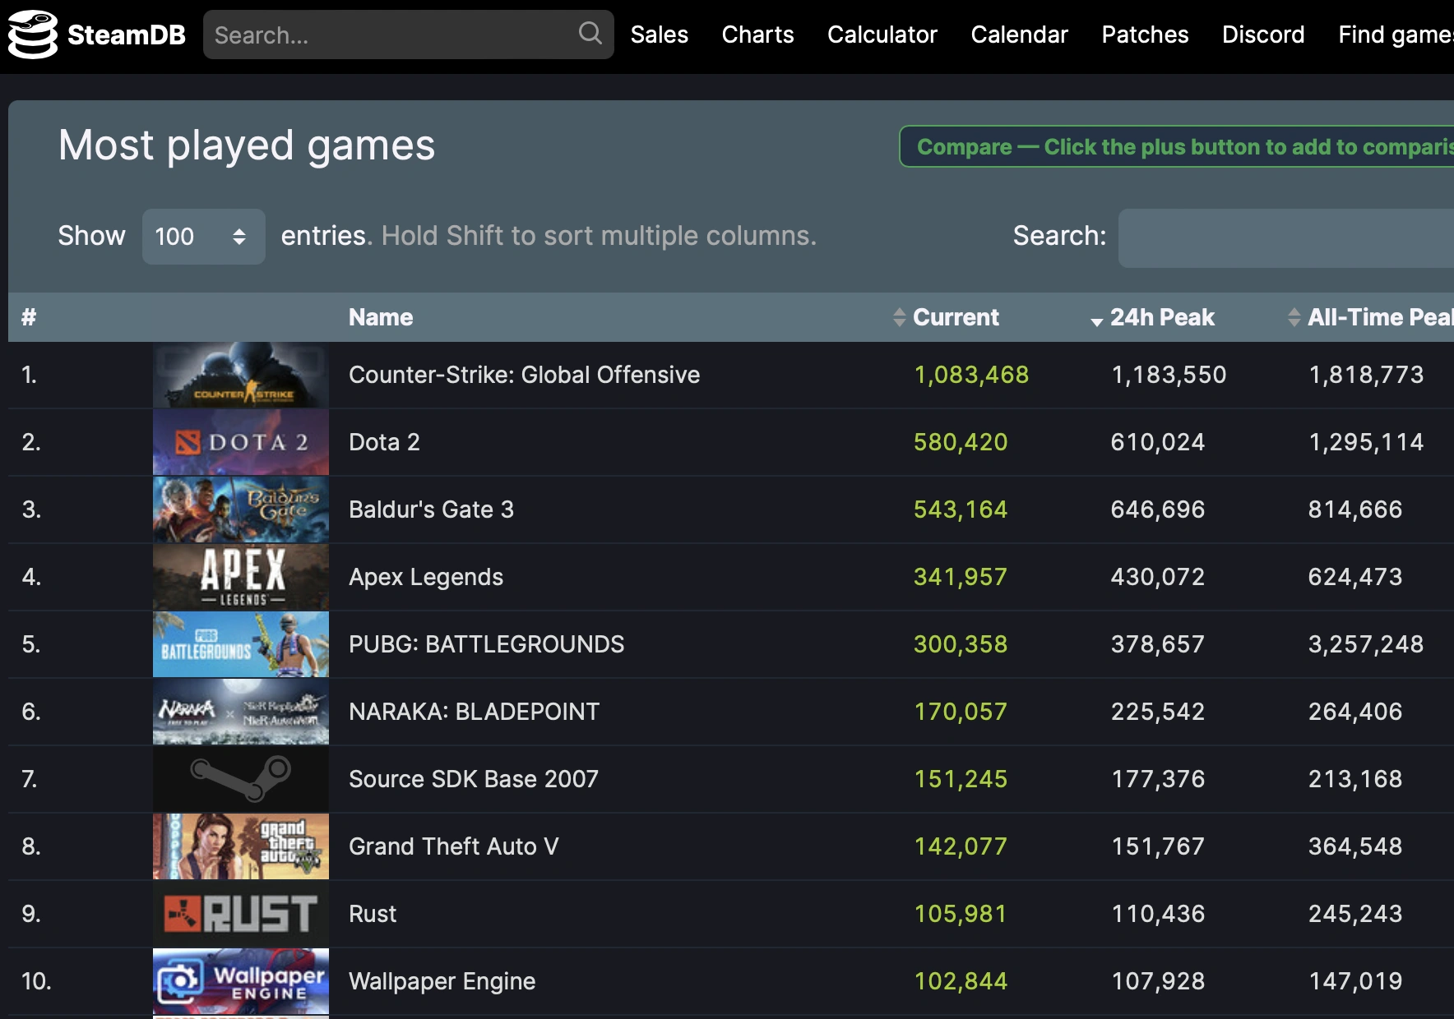Open the Grand Theft Auto V thumbnail
The image size is (1454, 1019).
[241, 846]
